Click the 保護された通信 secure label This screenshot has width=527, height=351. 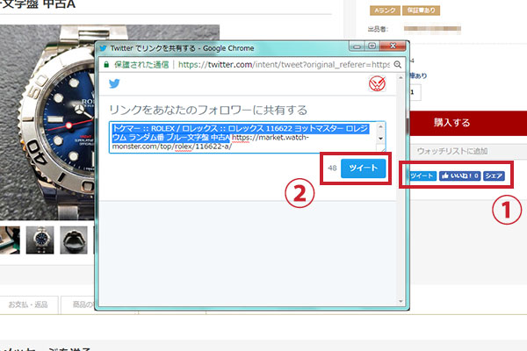tap(141, 64)
